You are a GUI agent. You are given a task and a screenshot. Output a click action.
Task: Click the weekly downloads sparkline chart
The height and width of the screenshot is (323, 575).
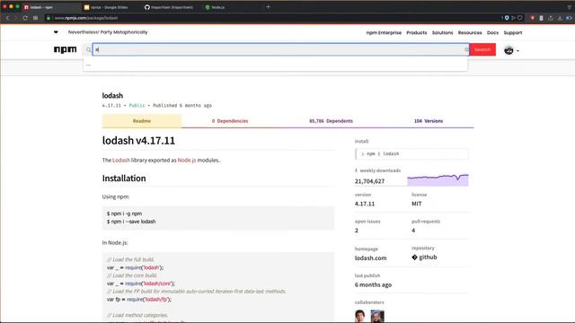coord(438,179)
